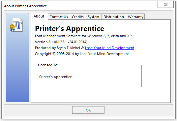
Task: Open the Contact Us tab
Action: (x=59, y=17)
